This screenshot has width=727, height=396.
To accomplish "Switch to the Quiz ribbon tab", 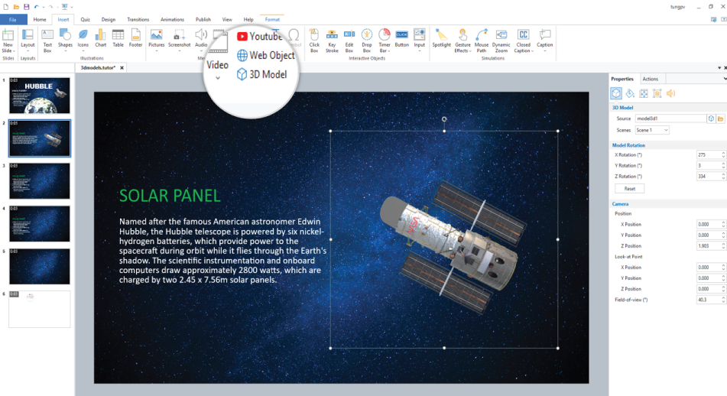I will tap(86, 19).
